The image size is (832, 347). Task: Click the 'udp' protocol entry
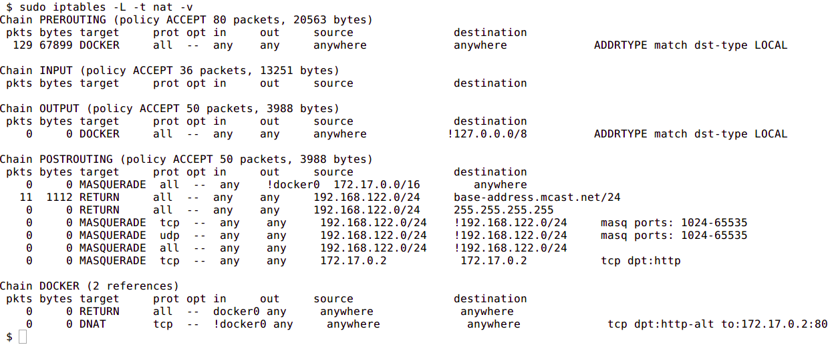point(170,236)
